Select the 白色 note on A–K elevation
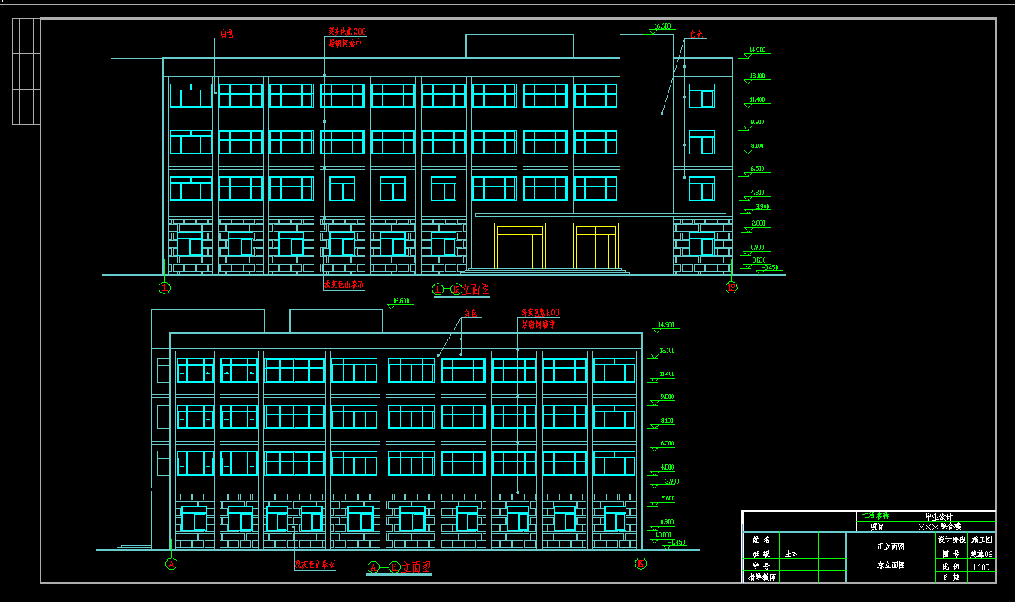This screenshot has width=1015, height=602. (471, 312)
